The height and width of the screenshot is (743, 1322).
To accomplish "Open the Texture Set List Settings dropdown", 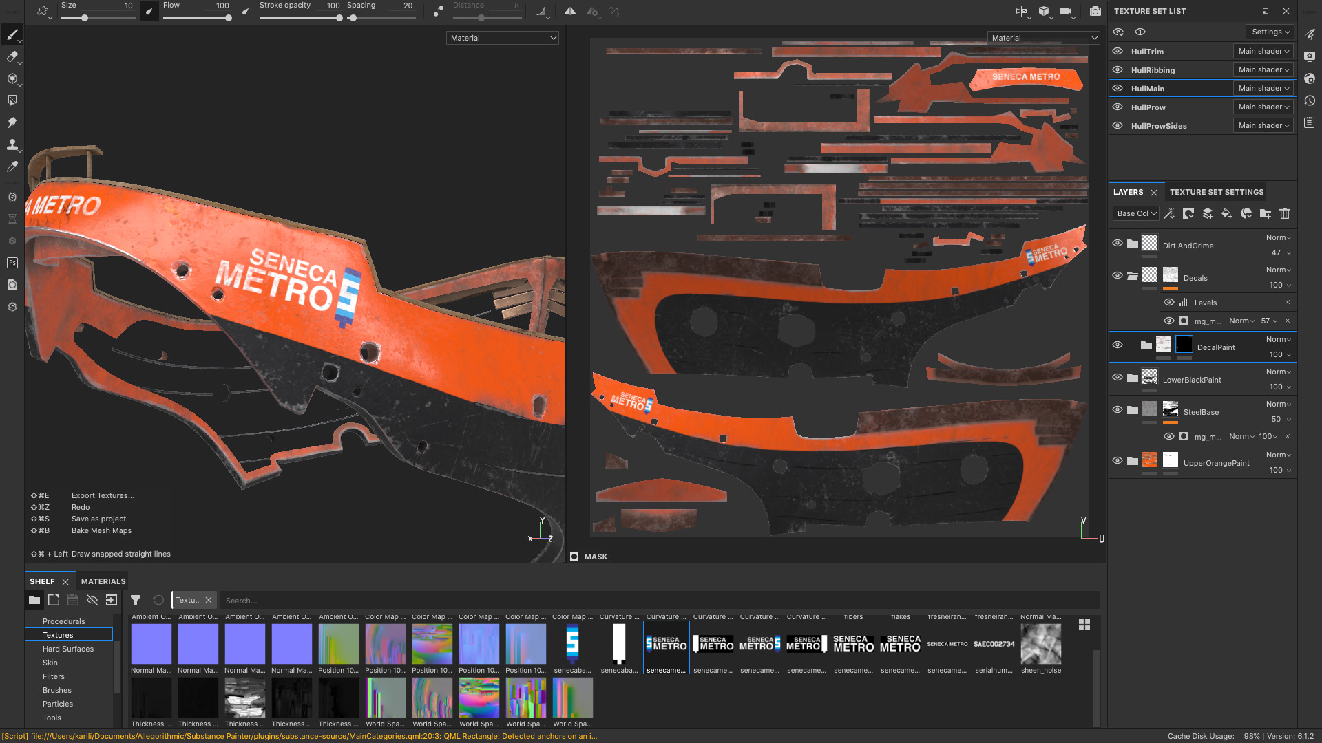I will (1270, 32).
